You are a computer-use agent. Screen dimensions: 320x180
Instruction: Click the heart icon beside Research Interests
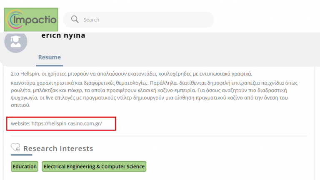point(15,148)
